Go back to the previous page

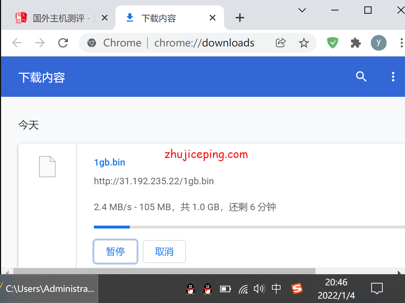pyautogui.click(x=17, y=42)
